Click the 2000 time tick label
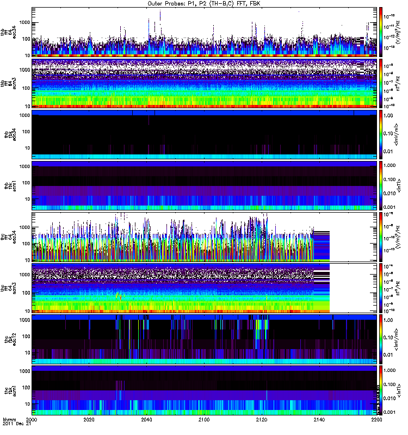Screen dimensions: 408x435 [x=32, y=420]
